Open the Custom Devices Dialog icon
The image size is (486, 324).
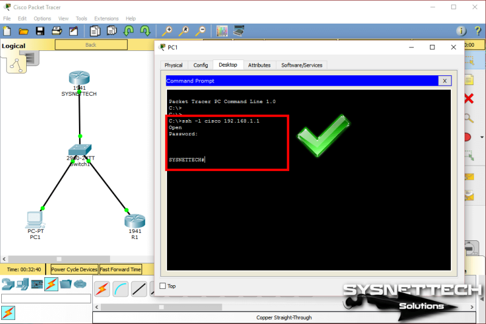point(239,30)
